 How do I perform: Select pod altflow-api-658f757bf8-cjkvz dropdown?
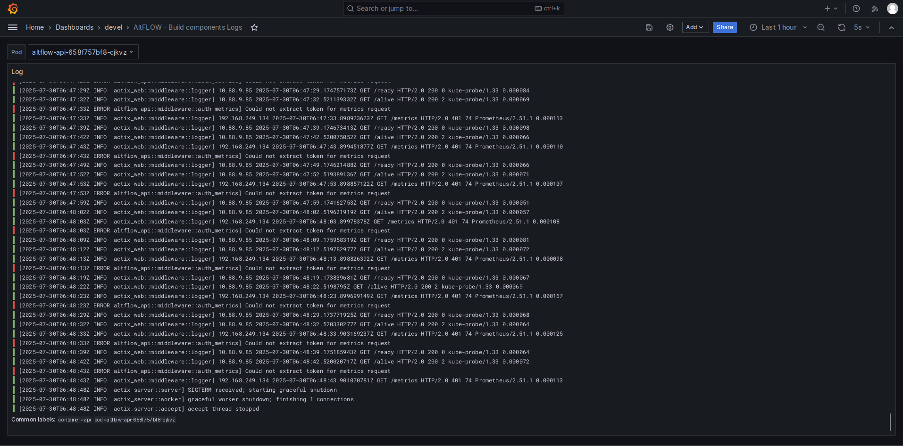(x=83, y=52)
